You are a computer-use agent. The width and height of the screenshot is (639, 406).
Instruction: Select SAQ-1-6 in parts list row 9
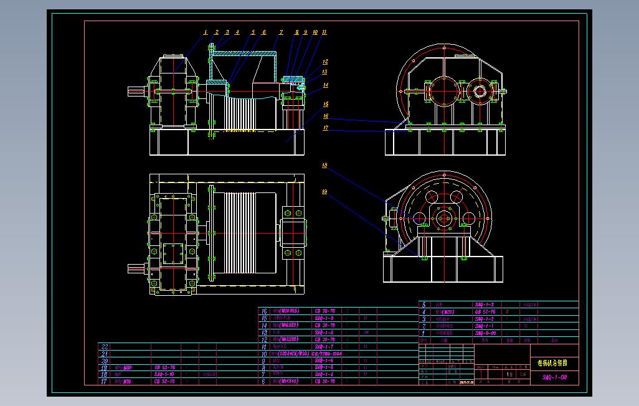(x=324, y=361)
